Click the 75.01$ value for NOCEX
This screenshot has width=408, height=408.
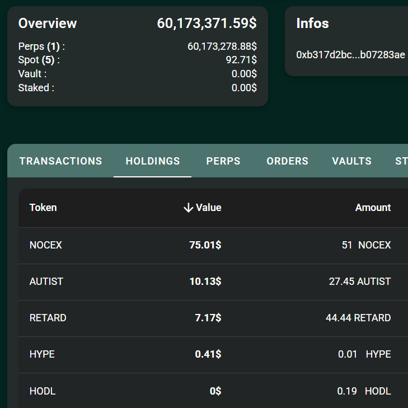[x=205, y=245]
